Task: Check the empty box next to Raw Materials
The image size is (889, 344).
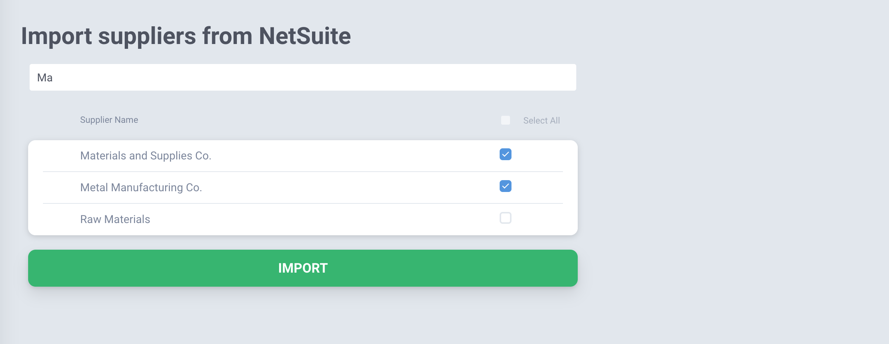Action: click(505, 218)
